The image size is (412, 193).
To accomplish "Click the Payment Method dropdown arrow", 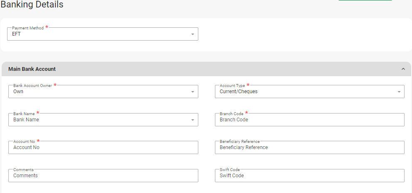I will tap(192, 34).
